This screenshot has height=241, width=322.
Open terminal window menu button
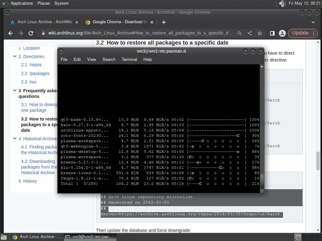(x=61, y=51)
